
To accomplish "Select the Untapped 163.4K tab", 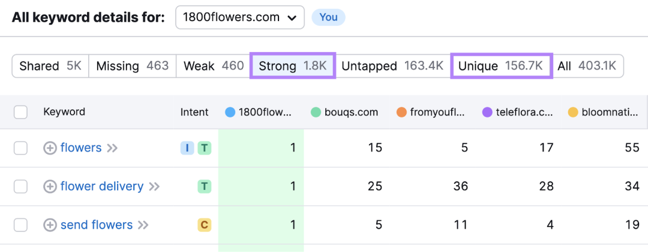I will pyautogui.click(x=392, y=66).
